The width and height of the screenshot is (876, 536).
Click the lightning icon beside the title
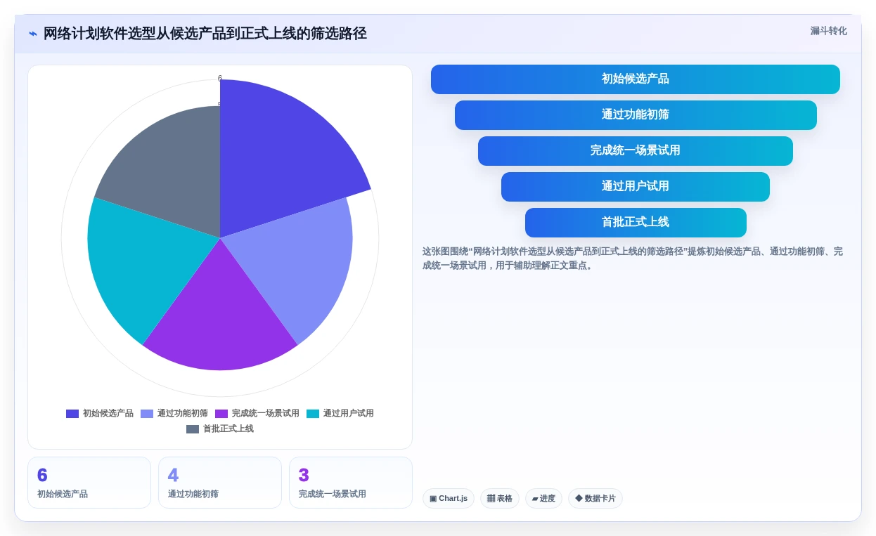click(33, 34)
